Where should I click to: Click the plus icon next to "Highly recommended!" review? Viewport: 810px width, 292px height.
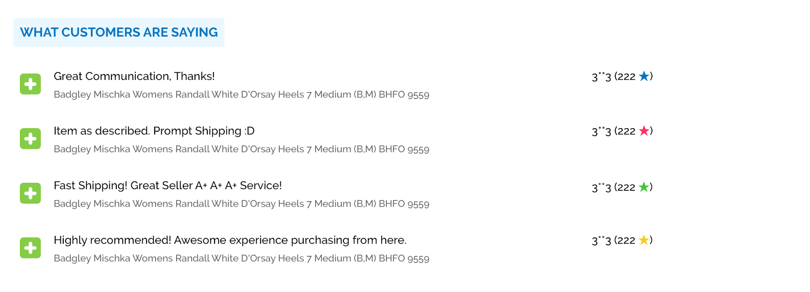point(30,248)
